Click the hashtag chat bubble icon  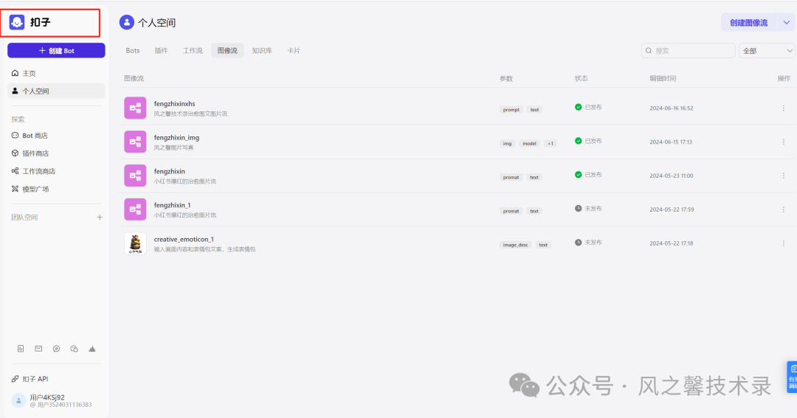[56, 349]
